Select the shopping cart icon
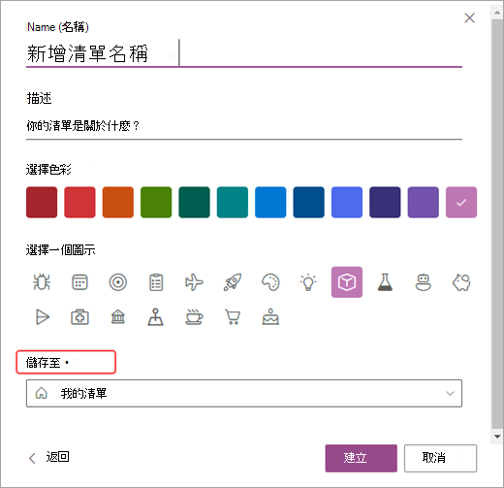The height and width of the screenshot is (488, 504). [x=233, y=317]
